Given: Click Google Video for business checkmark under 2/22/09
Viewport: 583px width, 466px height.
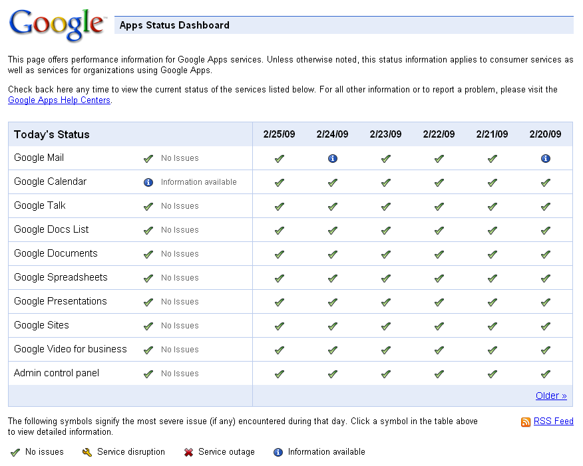Looking at the screenshot, I should (x=439, y=350).
